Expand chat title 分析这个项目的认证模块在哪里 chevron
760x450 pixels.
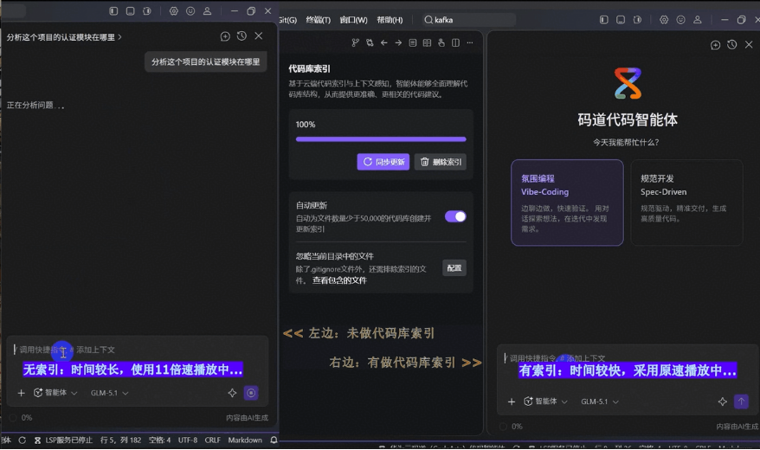tap(119, 37)
